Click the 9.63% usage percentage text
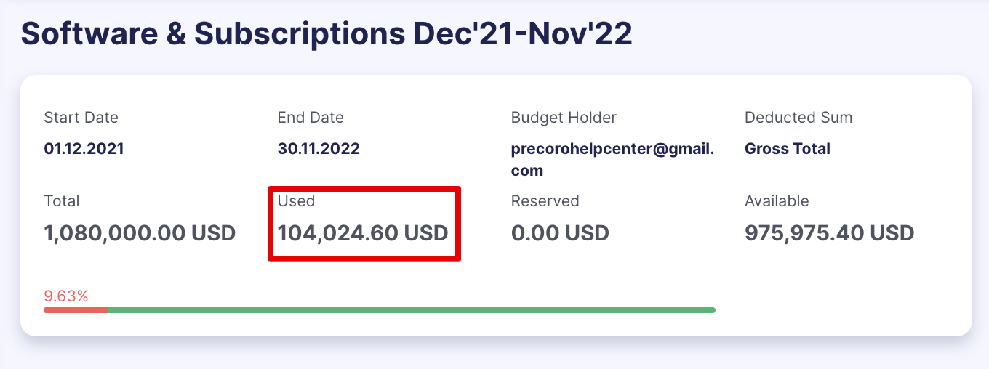989x369 pixels. coord(66,296)
